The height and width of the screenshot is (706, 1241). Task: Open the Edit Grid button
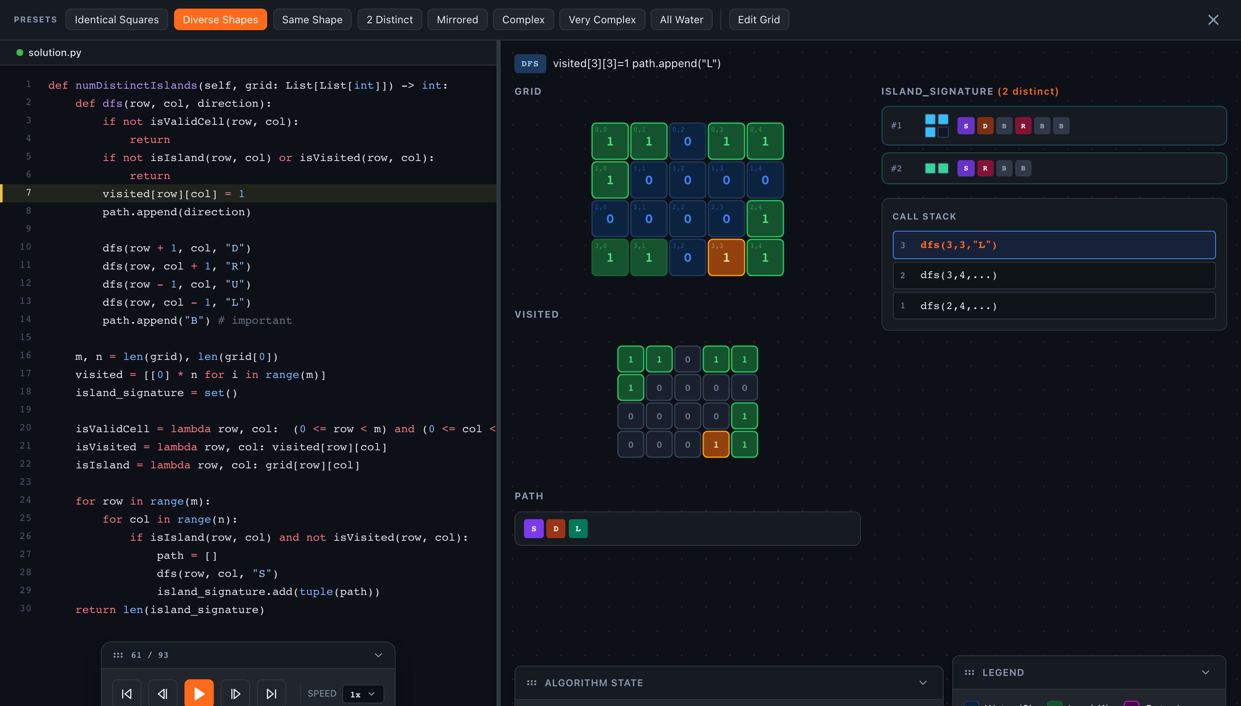tap(758, 20)
